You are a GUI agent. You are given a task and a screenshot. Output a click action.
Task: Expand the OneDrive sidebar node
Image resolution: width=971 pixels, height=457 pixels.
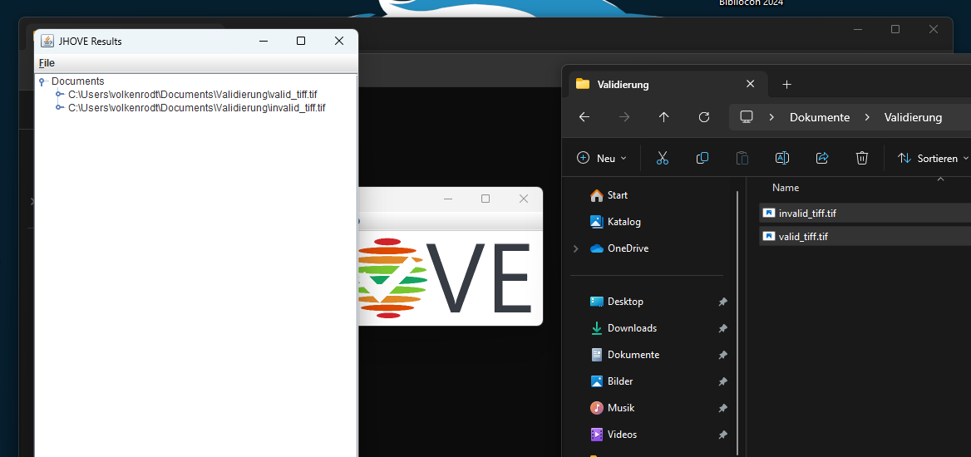click(x=575, y=248)
